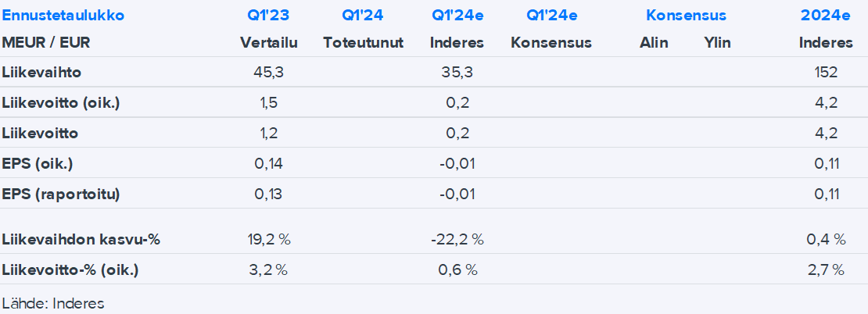The height and width of the screenshot is (314, 868).
Task: Select the Vertailu subheader
Action: [268, 43]
